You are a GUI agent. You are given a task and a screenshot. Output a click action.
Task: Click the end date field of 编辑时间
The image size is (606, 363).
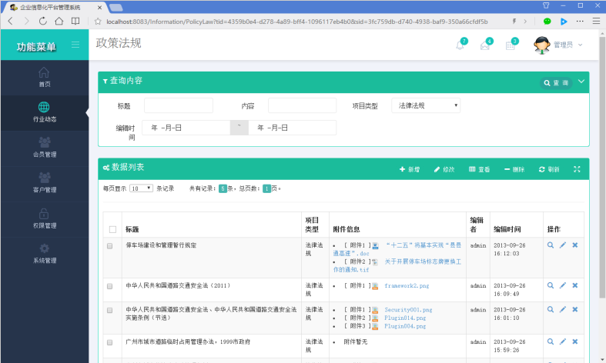[x=292, y=128]
